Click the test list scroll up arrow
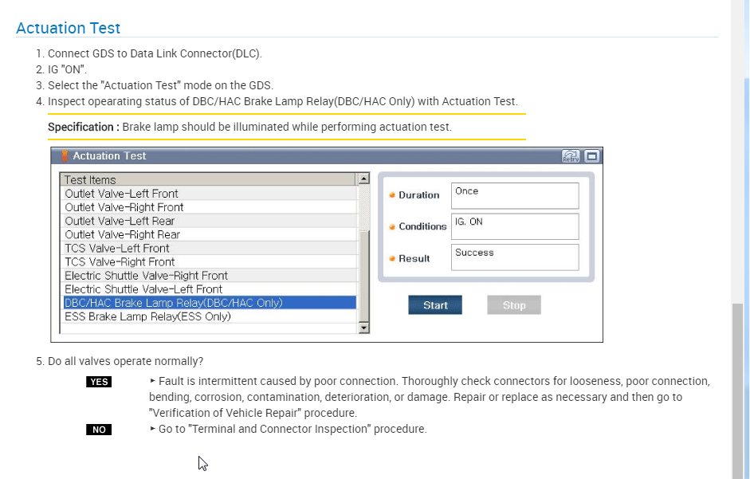This screenshot has height=479, width=750. click(364, 179)
